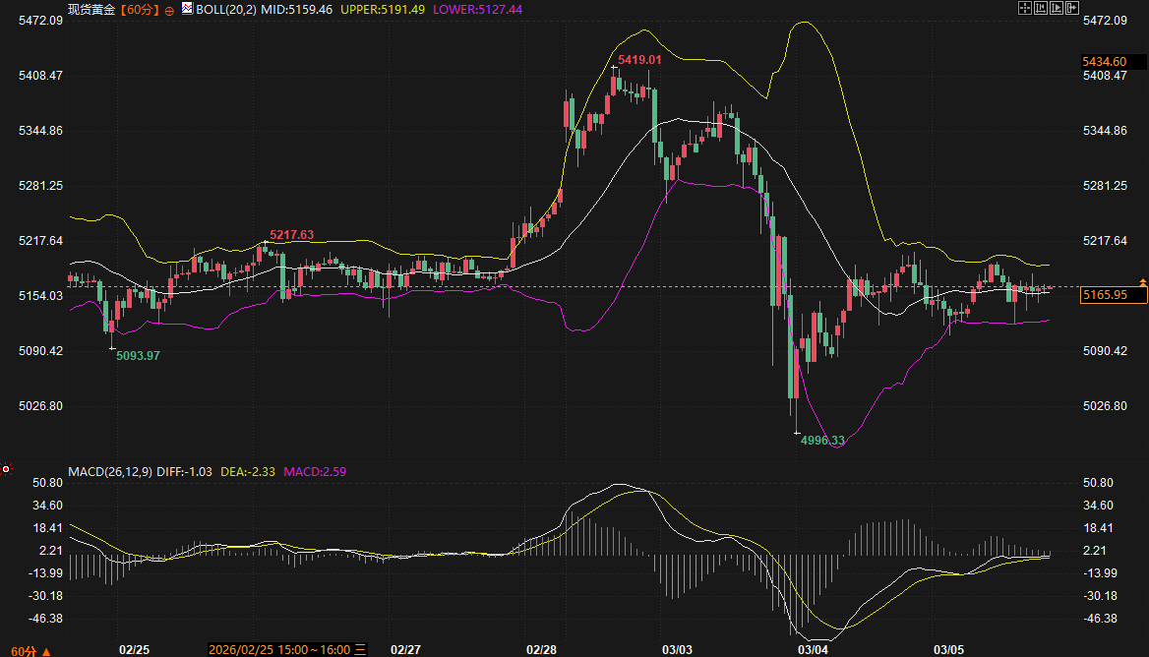Click the 4996.33 low price marker
This screenshot has height=657, width=1149.
pos(822,441)
